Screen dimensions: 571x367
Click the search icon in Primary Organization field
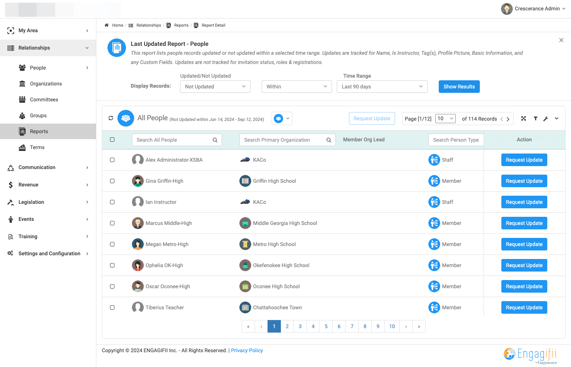pyautogui.click(x=329, y=140)
